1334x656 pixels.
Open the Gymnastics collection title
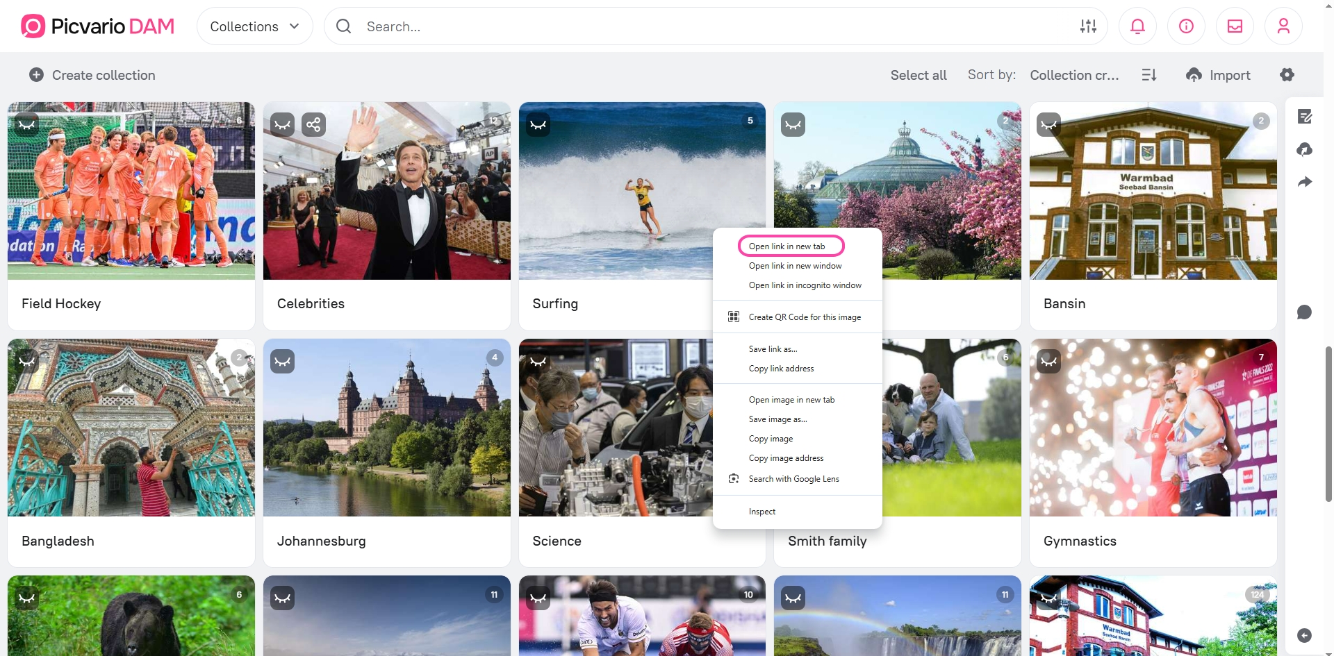click(x=1080, y=541)
